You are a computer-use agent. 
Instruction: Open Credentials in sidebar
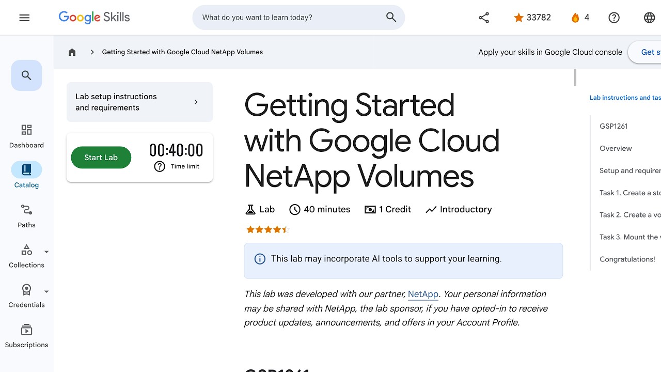pyautogui.click(x=26, y=296)
